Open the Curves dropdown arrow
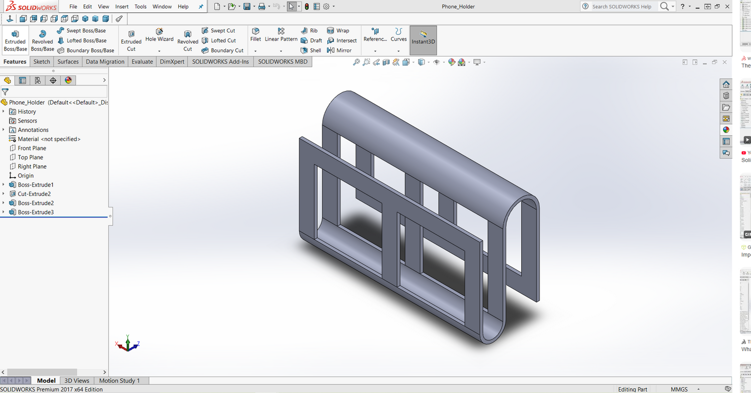The width and height of the screenshot is (751, 393). tap(399, 51)
